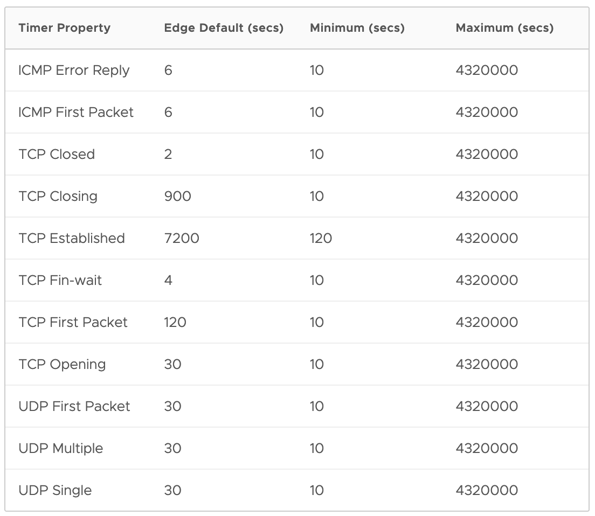Image resolution: width=595 pixels, height=516 pixels.
Task: Click the TCP Closing timer property
Action: coord(58,197)
